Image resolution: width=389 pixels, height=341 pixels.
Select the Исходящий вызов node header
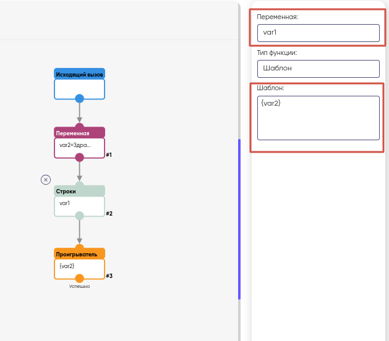[x=79, y=74]
